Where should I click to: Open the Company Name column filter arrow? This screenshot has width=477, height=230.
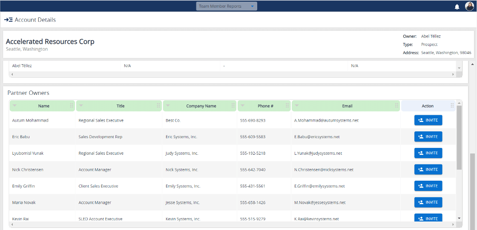[x=168, y=106]
